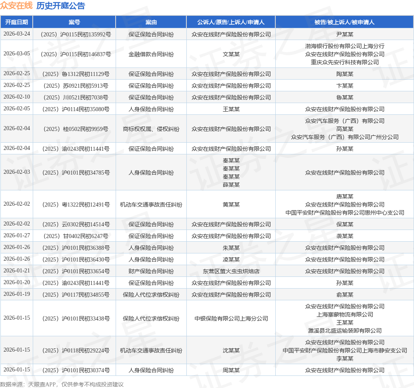Select case number 粤1322民初12491号

(76, 204)
